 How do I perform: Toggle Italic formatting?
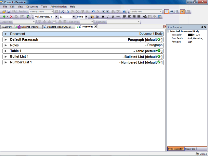(x=108, y=17)
